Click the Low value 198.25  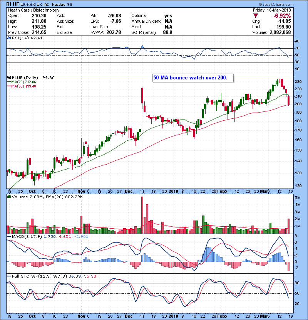39,27
